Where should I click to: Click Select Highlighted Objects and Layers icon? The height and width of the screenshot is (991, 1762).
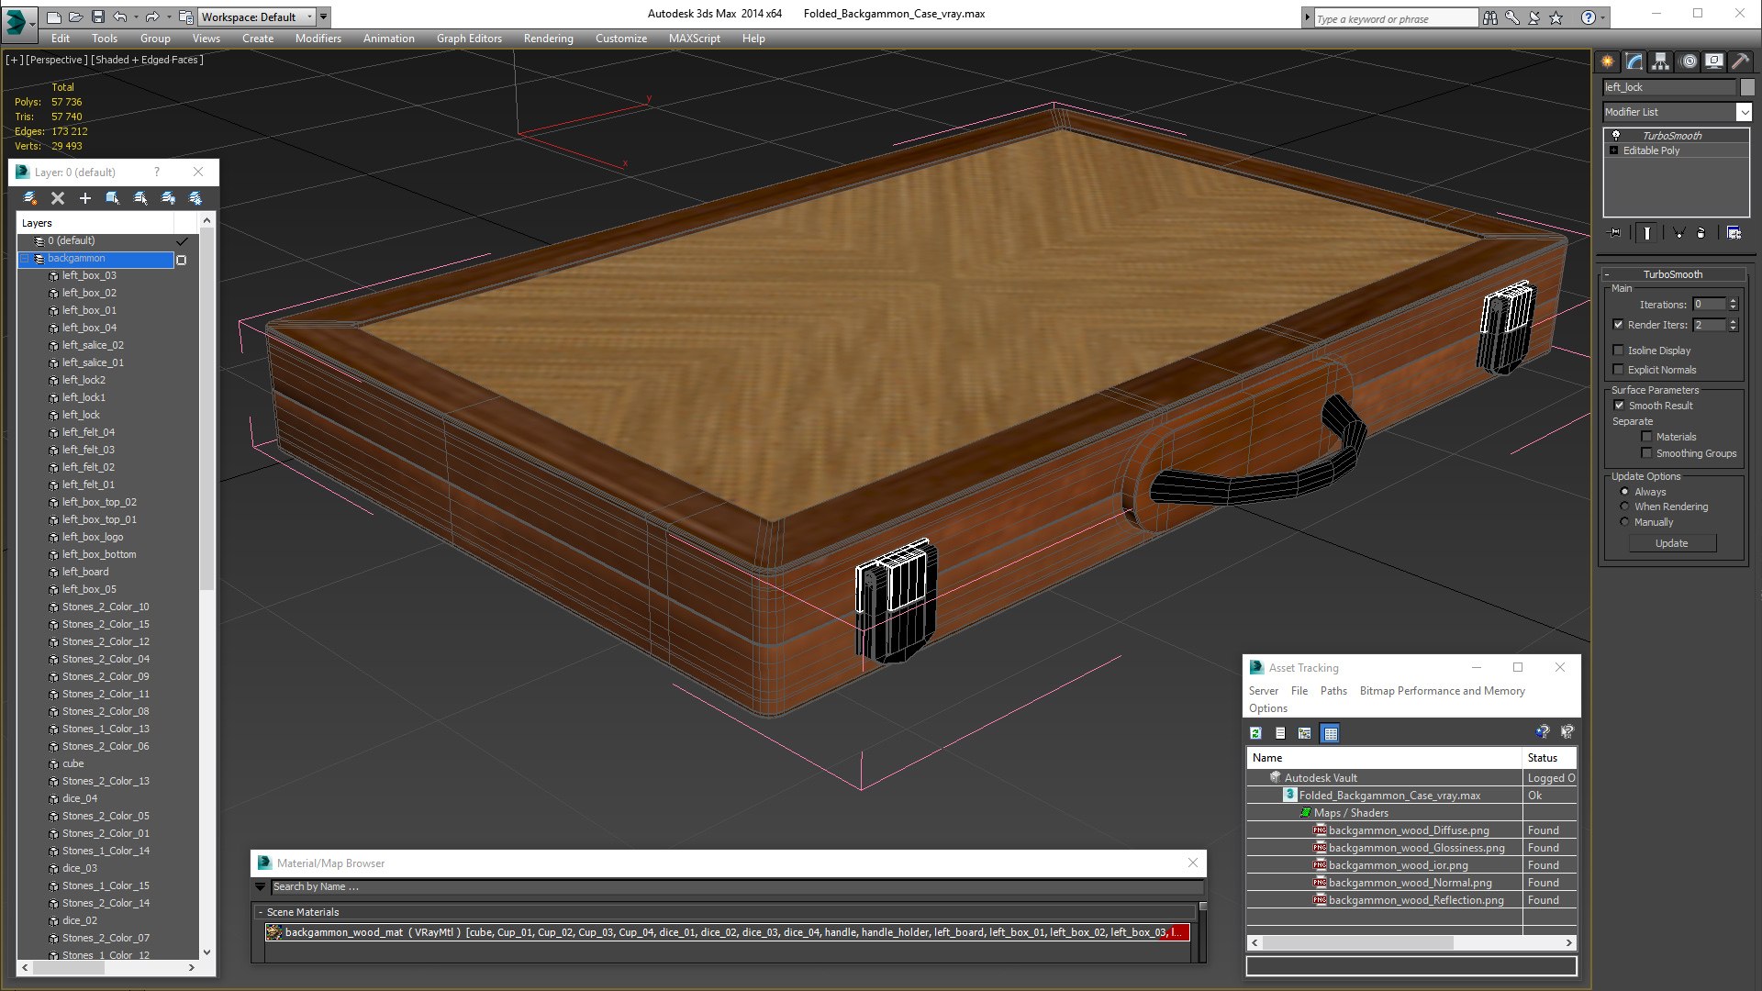pos(113,198)
